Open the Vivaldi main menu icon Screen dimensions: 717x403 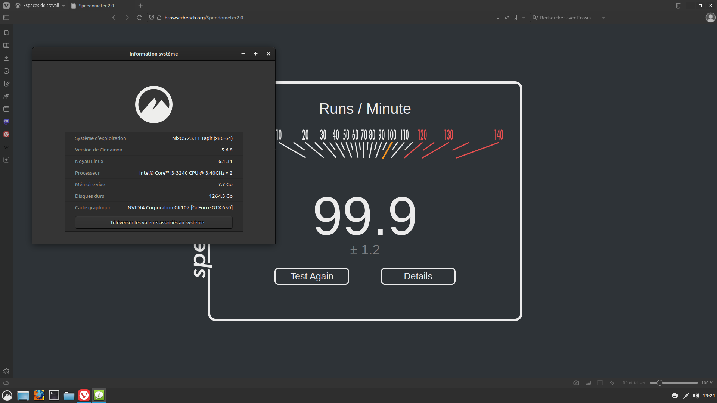tap(6, 6)
